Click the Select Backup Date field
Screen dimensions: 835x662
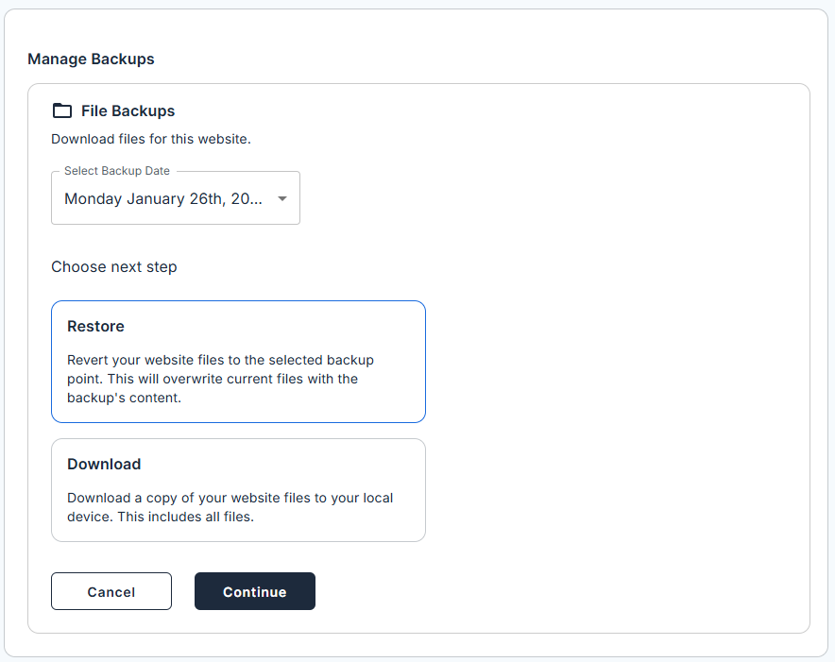point(161,198)
